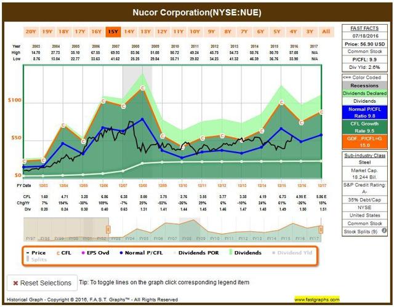Choose the 6Y time range
This screenshot has height=307, width=394.
(x=260, y=31)
